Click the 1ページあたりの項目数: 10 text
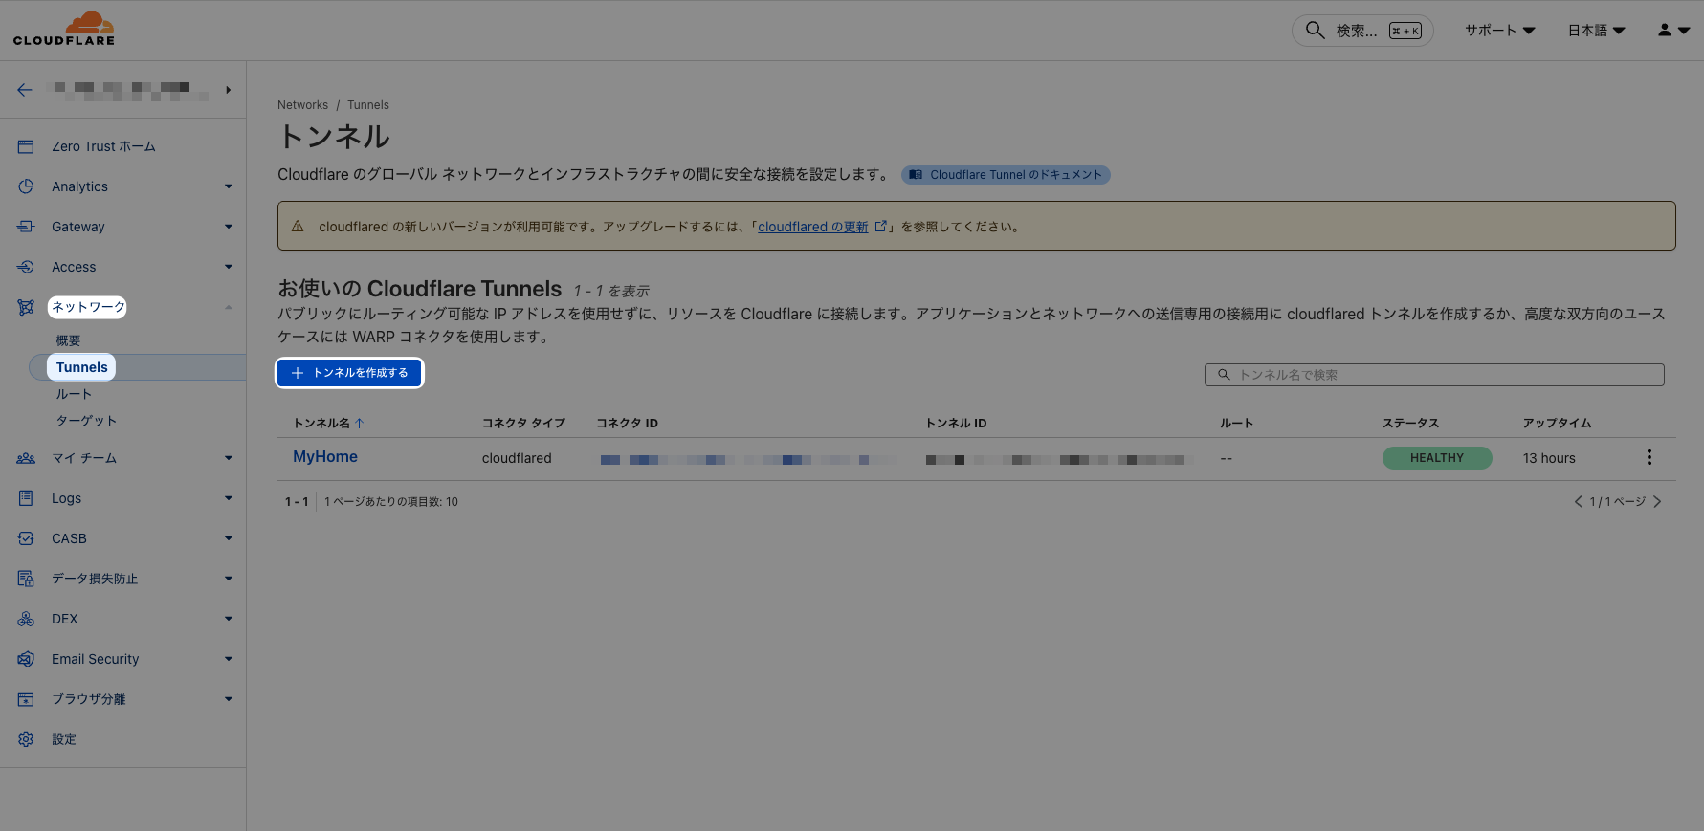Image resolution: width=1704 pixels, height=831 pixels. [x=391, y=502]
